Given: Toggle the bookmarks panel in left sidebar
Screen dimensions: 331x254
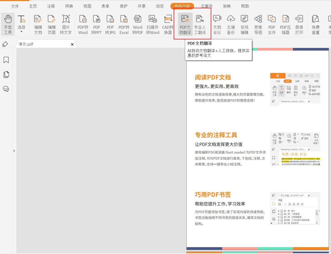Looking at the screenshot, I should 6,60.
